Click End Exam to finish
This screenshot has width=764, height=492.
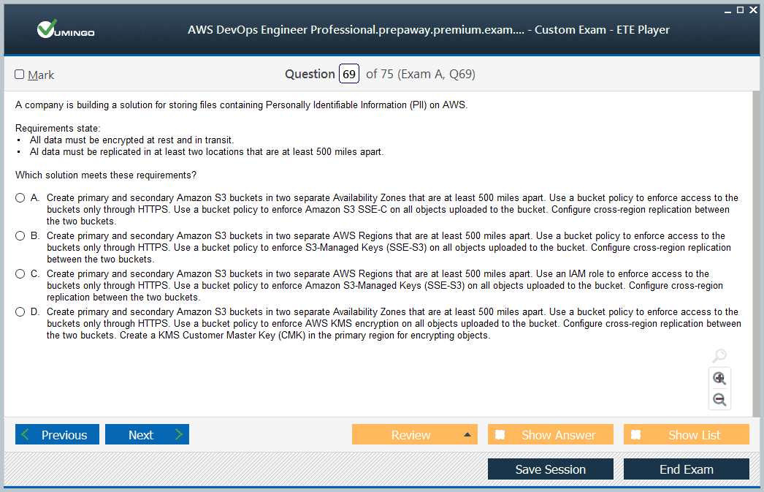686,469
